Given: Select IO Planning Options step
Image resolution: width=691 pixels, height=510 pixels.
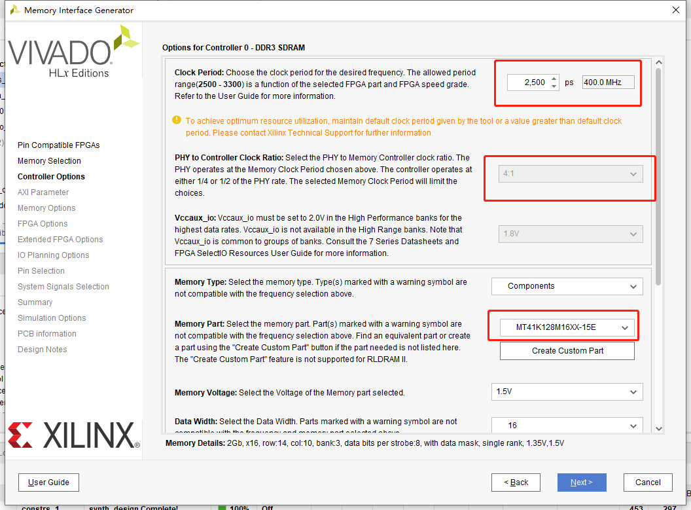Looking at the screenshot, I should coord(53,255).
